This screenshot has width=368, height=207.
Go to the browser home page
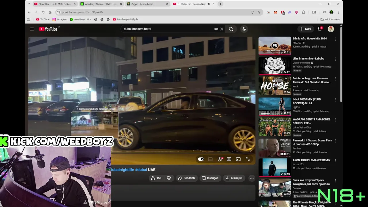click(50, 12)
